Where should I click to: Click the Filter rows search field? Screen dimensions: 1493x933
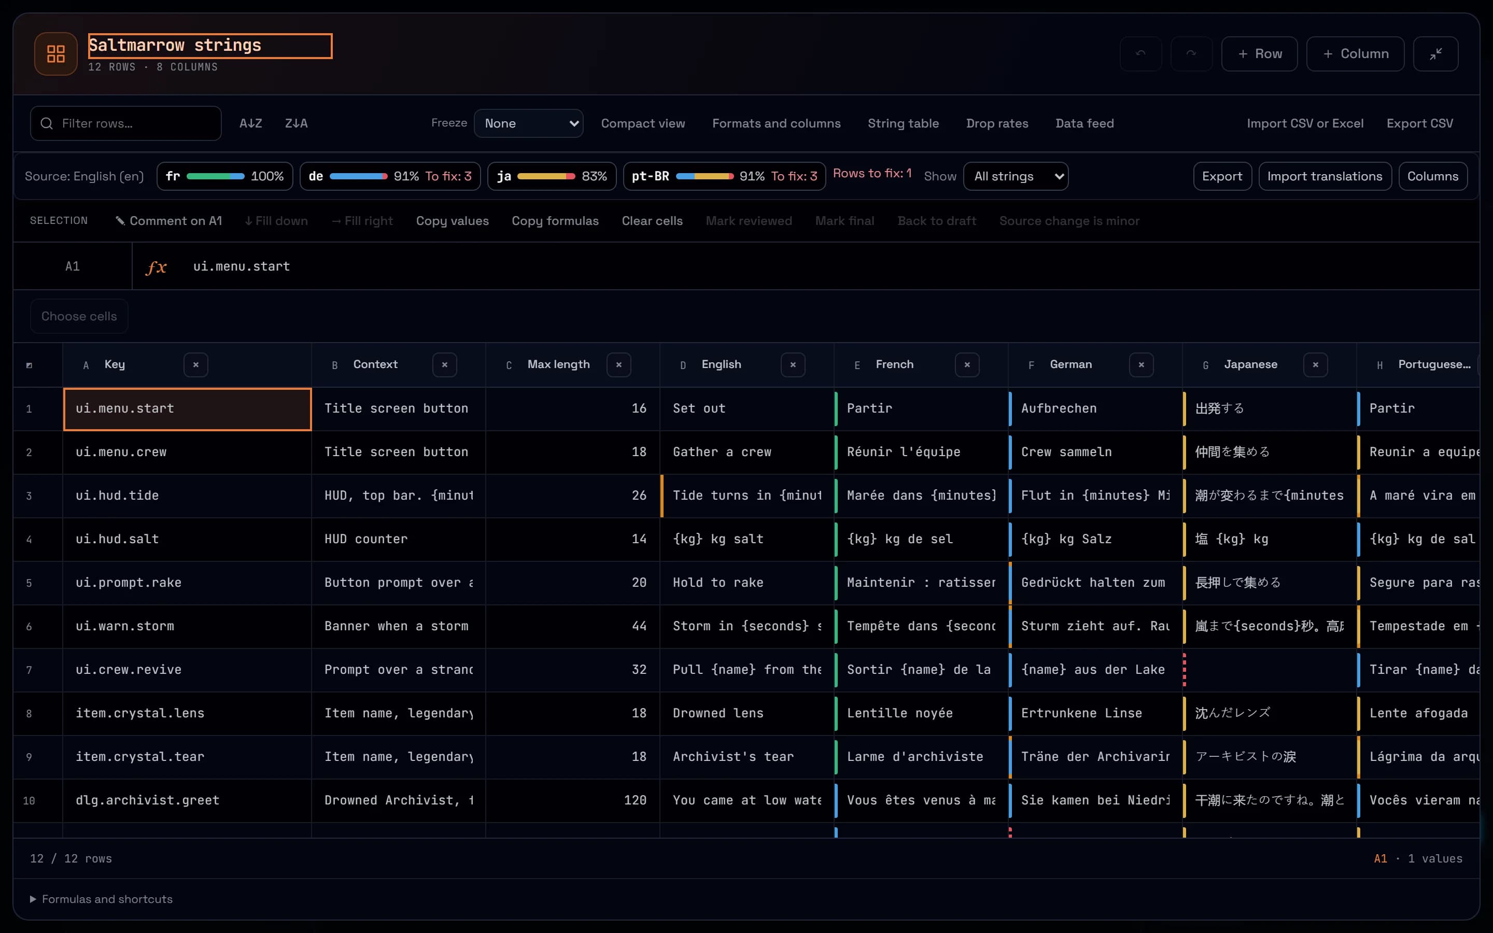point(126,123)
